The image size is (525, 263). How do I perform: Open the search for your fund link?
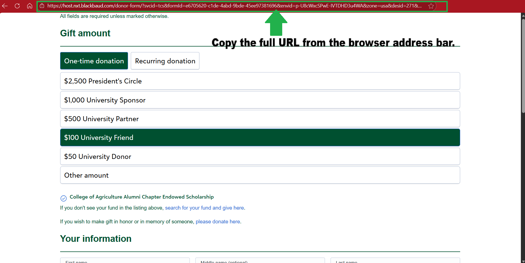pyautogui.click(x=204, y=208)
